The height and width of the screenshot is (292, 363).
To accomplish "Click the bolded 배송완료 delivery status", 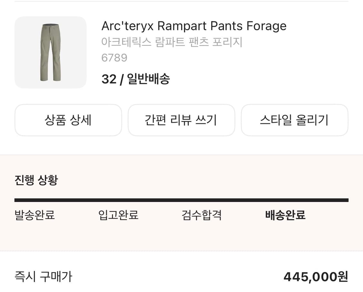I will click(285, 215).
